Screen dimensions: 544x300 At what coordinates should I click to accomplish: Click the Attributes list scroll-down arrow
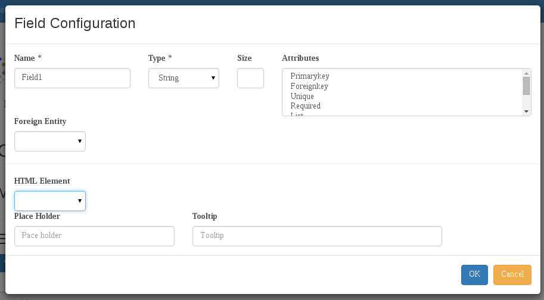pyautogui.click(x=526, y=112)
